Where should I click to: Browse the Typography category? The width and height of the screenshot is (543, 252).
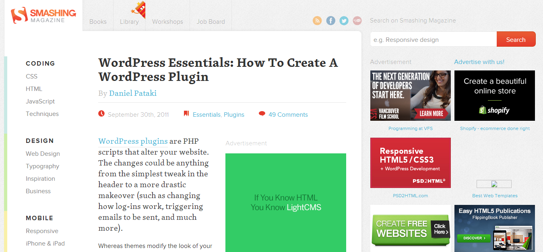[42, 166]
